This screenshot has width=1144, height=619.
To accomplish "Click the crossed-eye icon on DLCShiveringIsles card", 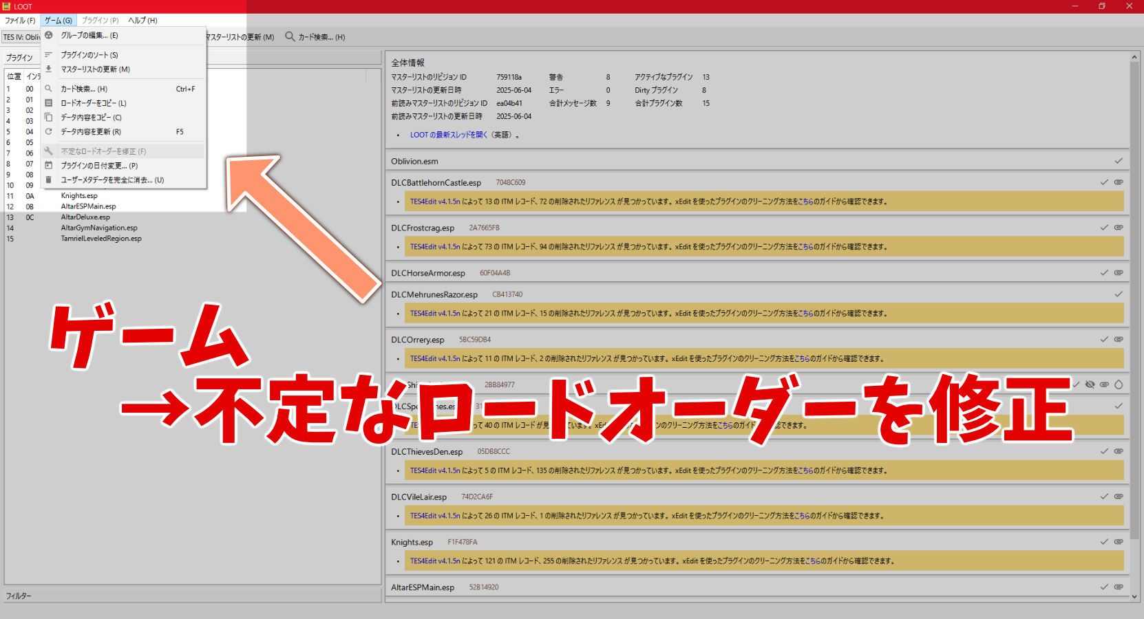I will tap(1090, 384).
